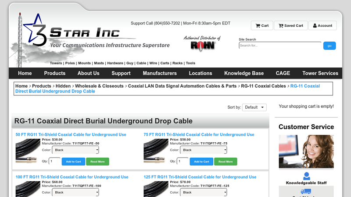
Task: Click the customer service representative photo
Action: [x=306, y=151]
